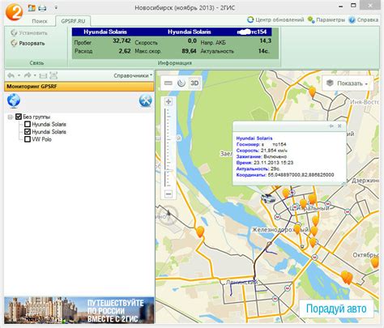
Task: Click the map zoom level slider
Action: (x=168, y=147)
